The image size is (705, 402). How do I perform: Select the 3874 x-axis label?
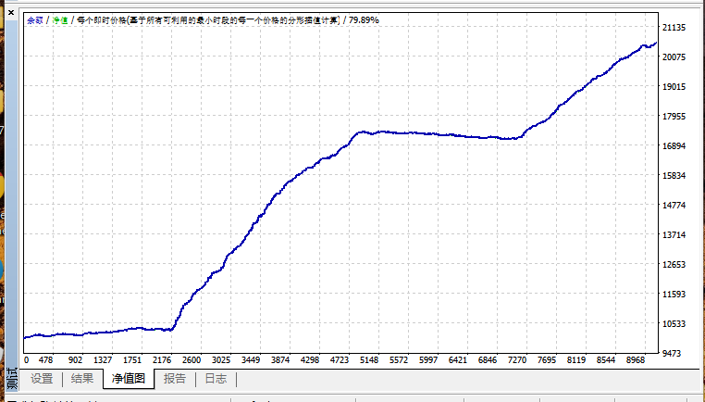click(280, 360)
